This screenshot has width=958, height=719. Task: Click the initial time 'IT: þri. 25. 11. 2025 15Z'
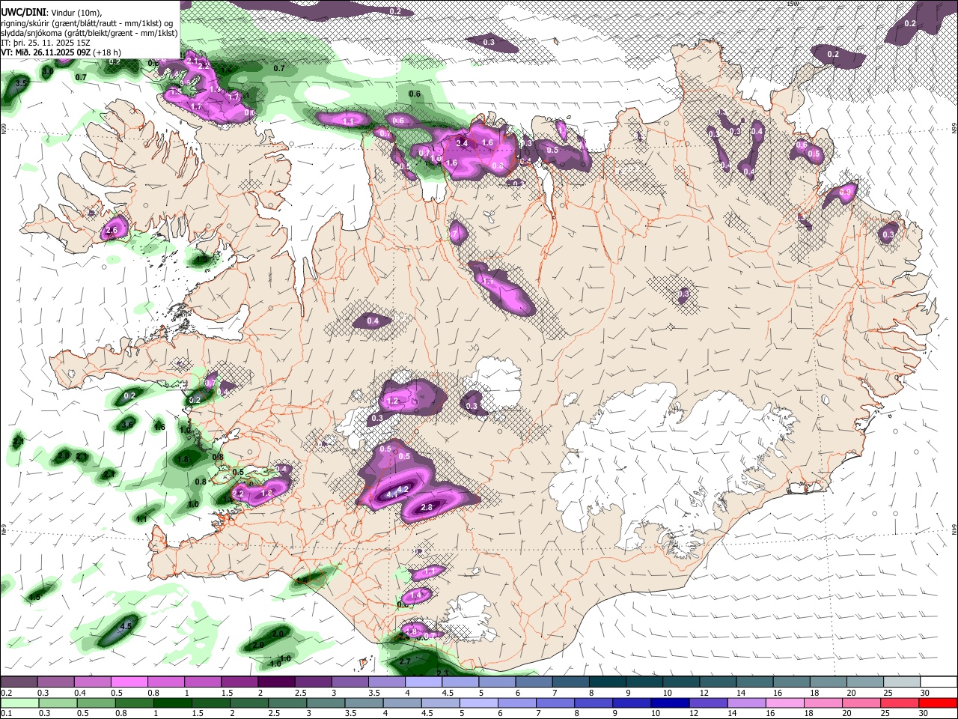pyautogui.click(x=46, y=43)
